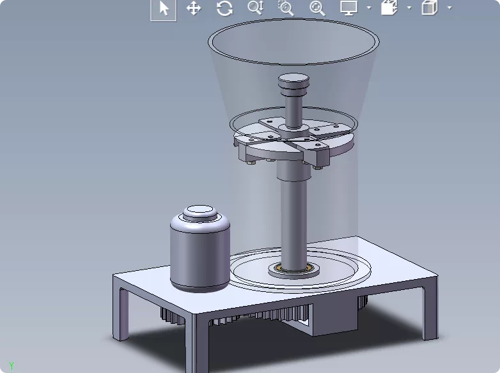Image resolution: width=500 pixels, height=373 pixels.
Task: Select the Zoom to Area tool
Action: pos(286,8)
